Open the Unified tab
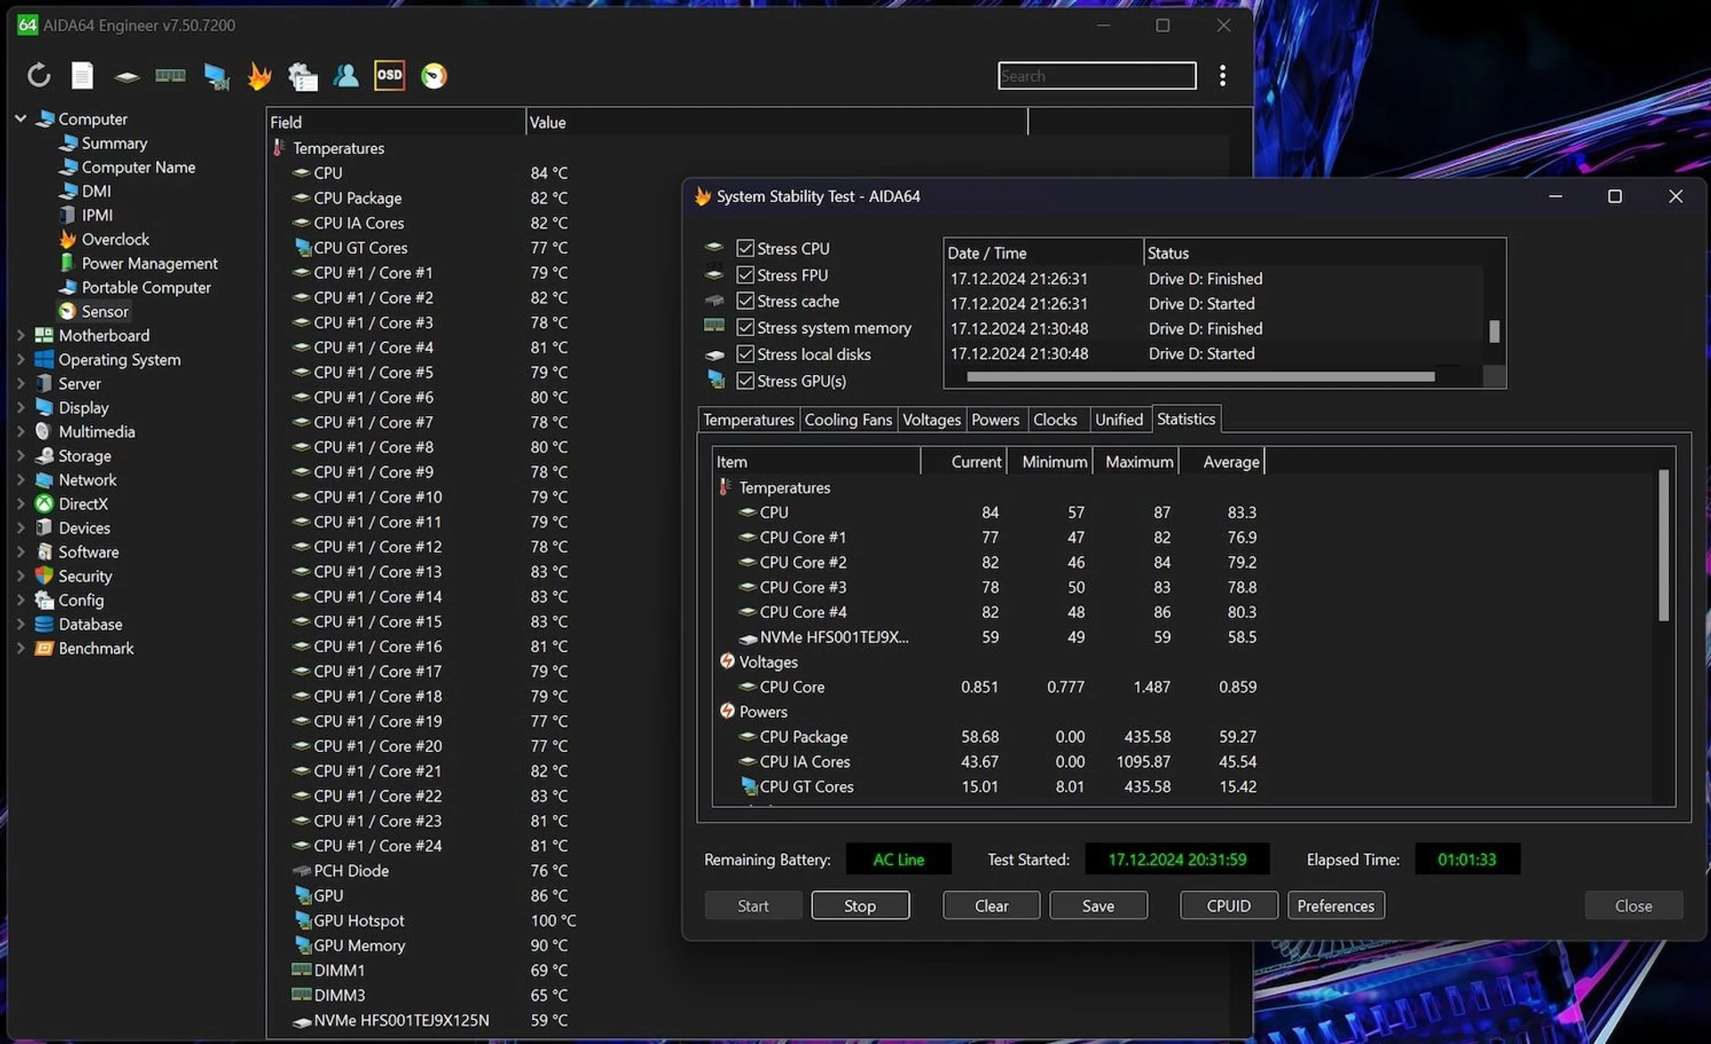Viewport: 1711px width, 1044px height. coord(1118,420)
